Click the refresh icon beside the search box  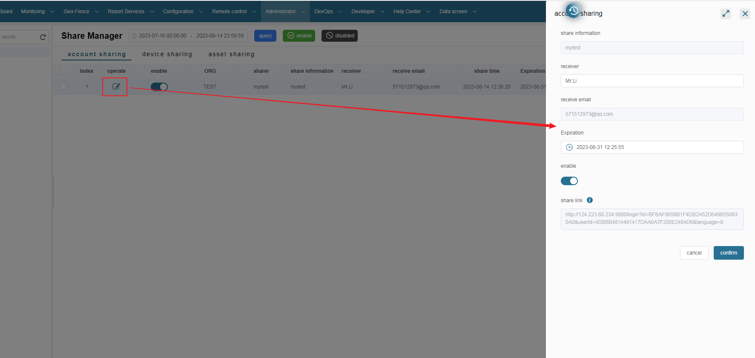(x=43, y=37)
